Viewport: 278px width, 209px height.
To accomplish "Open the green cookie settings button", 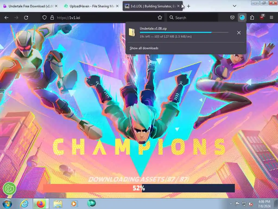I will tap(10, 189).
